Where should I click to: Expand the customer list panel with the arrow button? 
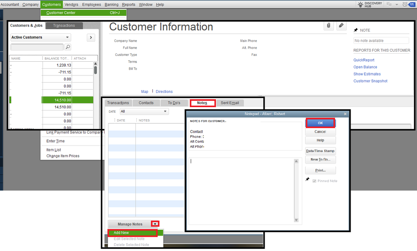91,38
